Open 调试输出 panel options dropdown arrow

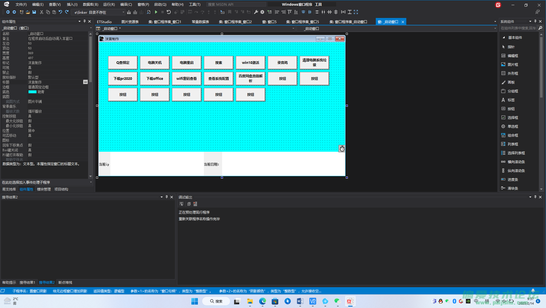[530, 197]
